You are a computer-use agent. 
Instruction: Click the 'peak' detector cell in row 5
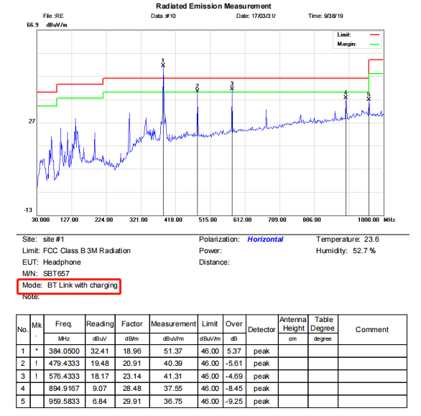(262, 402)
